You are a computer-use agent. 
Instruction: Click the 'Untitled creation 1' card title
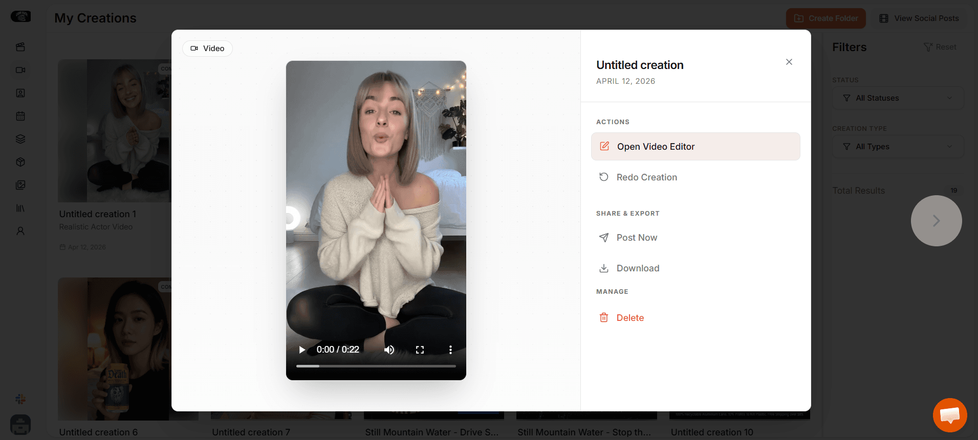coord(98,214)
